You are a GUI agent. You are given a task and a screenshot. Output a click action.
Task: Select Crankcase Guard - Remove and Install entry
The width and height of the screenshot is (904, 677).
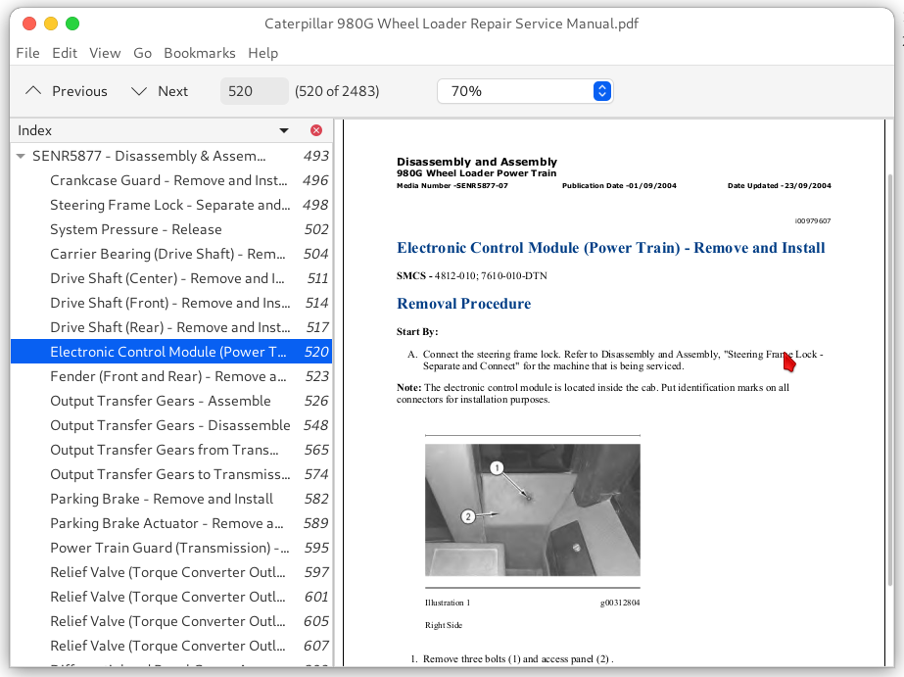(x=168, y=180)
